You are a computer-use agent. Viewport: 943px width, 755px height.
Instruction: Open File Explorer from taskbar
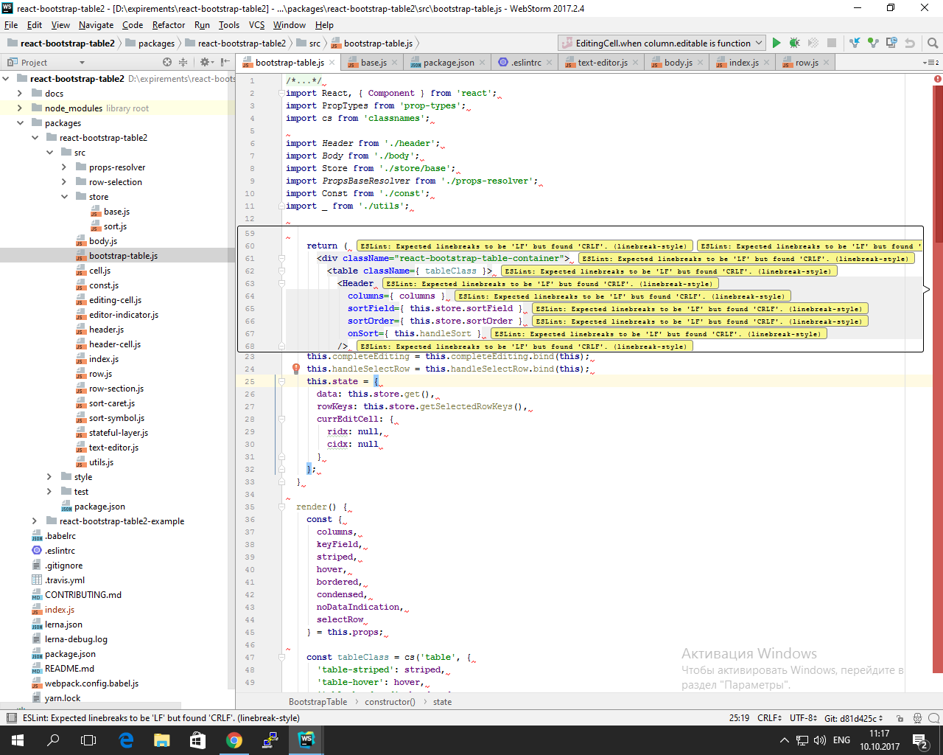click(x=162, y=740)
